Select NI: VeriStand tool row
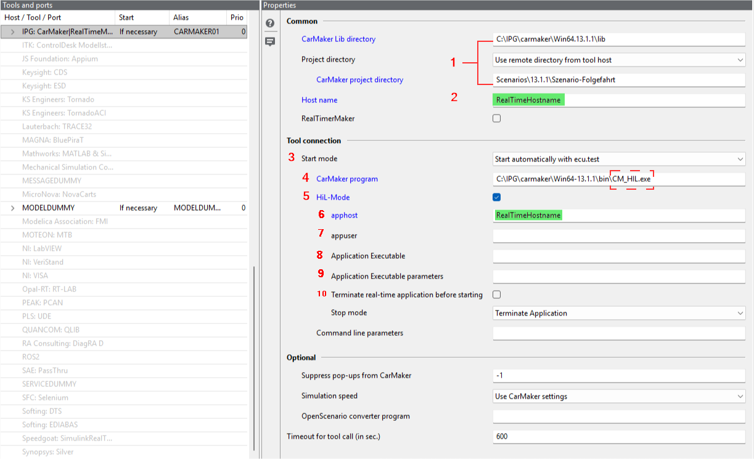 point(123,262)
